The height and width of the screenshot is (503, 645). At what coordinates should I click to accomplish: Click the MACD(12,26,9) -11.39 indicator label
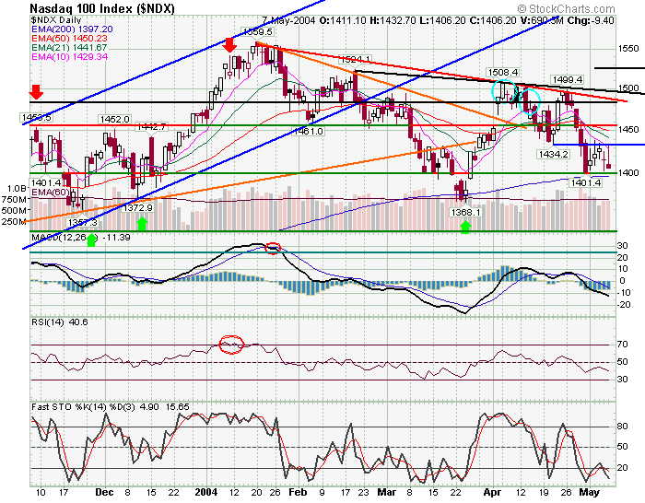pos(81,238)
